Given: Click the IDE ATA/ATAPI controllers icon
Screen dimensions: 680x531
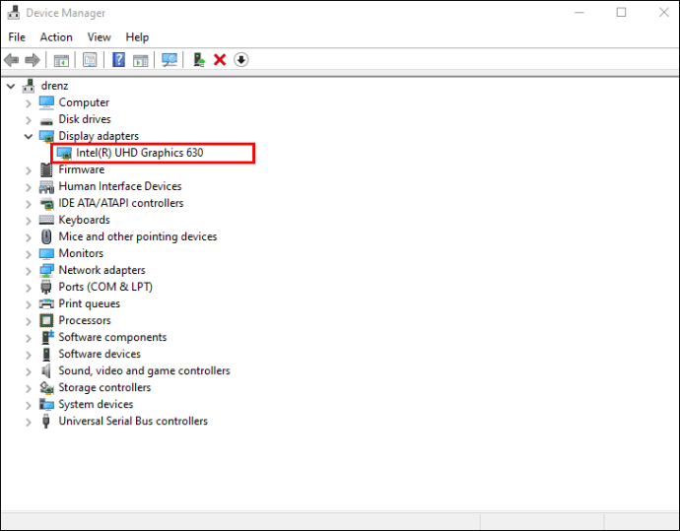Looking at the screenshot, I should point(46,203).
